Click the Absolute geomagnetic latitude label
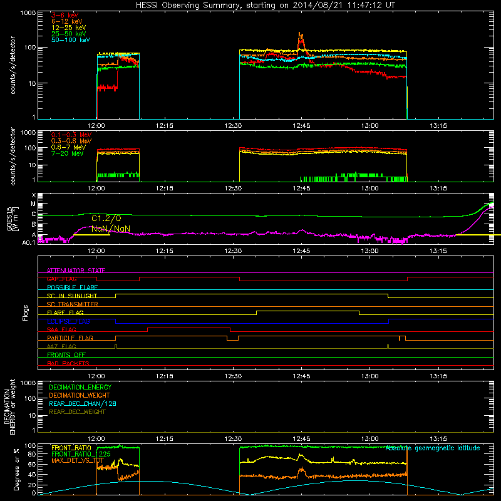The image size is (501, 501). (433, 448)
